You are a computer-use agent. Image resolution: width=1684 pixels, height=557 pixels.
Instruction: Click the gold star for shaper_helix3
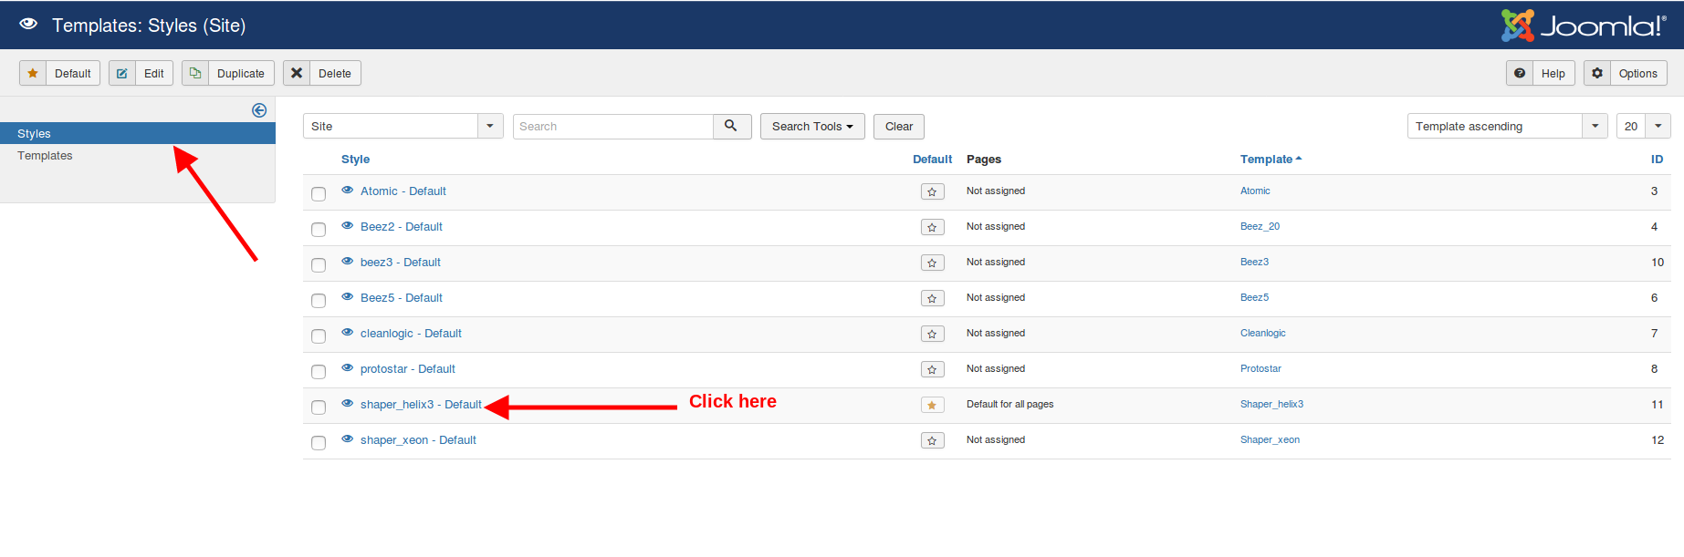click(x=932, y=405)
